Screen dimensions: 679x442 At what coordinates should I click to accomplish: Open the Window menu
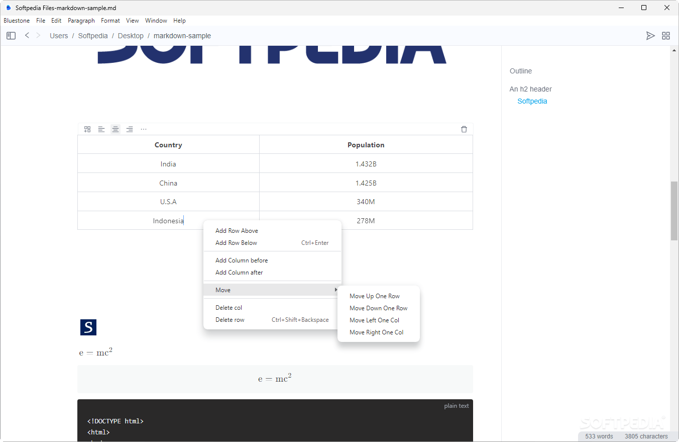(x=156, y=21)
